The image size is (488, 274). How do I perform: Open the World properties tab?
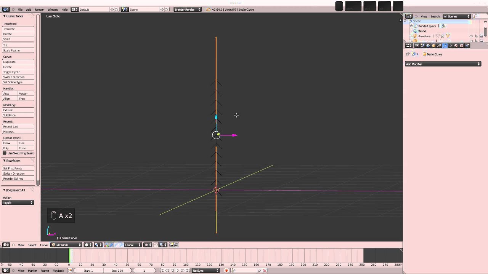coord(428,46)
